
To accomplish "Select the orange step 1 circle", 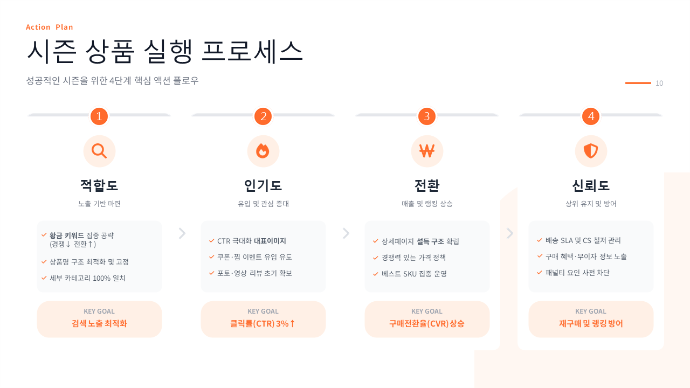I will [x=99, y=116].
